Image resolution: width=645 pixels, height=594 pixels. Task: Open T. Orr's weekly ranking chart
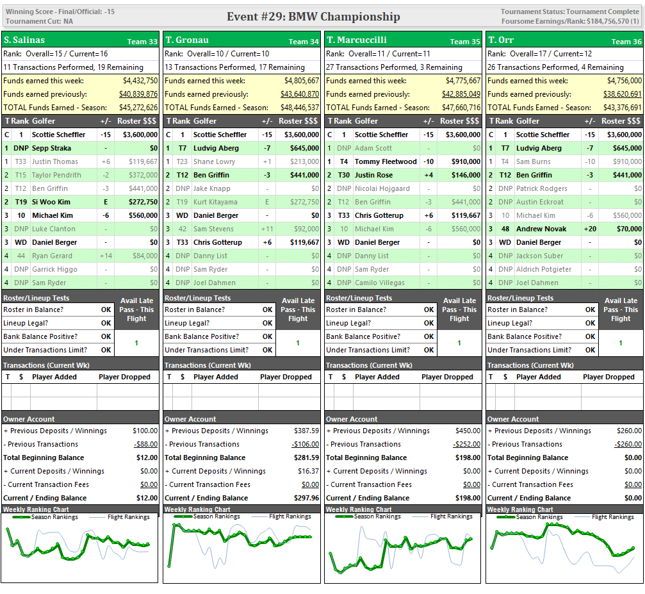564,549
